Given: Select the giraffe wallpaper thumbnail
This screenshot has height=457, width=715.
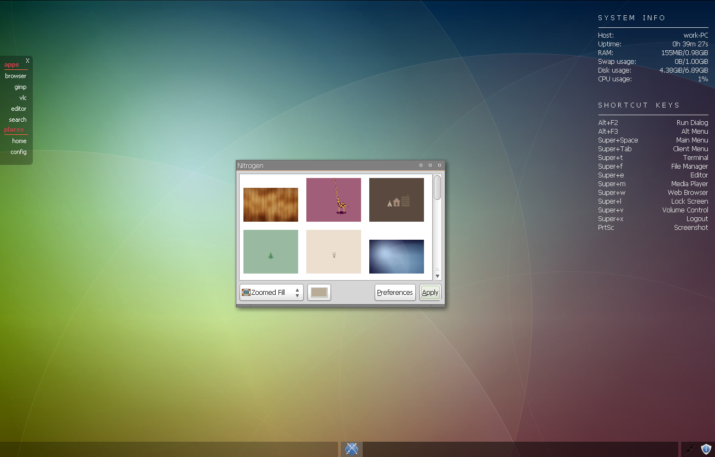Looking at the screenshot, I should point(334,200).
